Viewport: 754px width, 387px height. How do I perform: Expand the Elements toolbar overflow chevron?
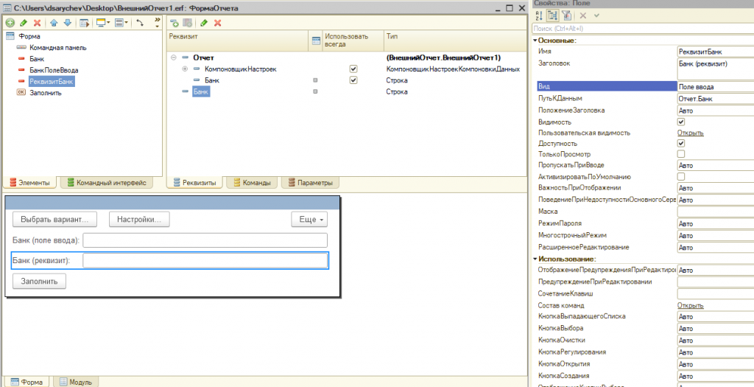pos(158,22)
